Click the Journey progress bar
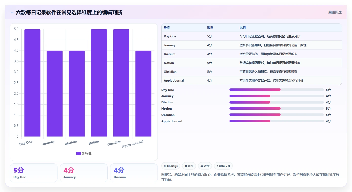352x192 pixels. pyautogui.click(x=277, y=96)
